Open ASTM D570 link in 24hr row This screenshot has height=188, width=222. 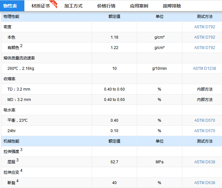click(204, 131)
